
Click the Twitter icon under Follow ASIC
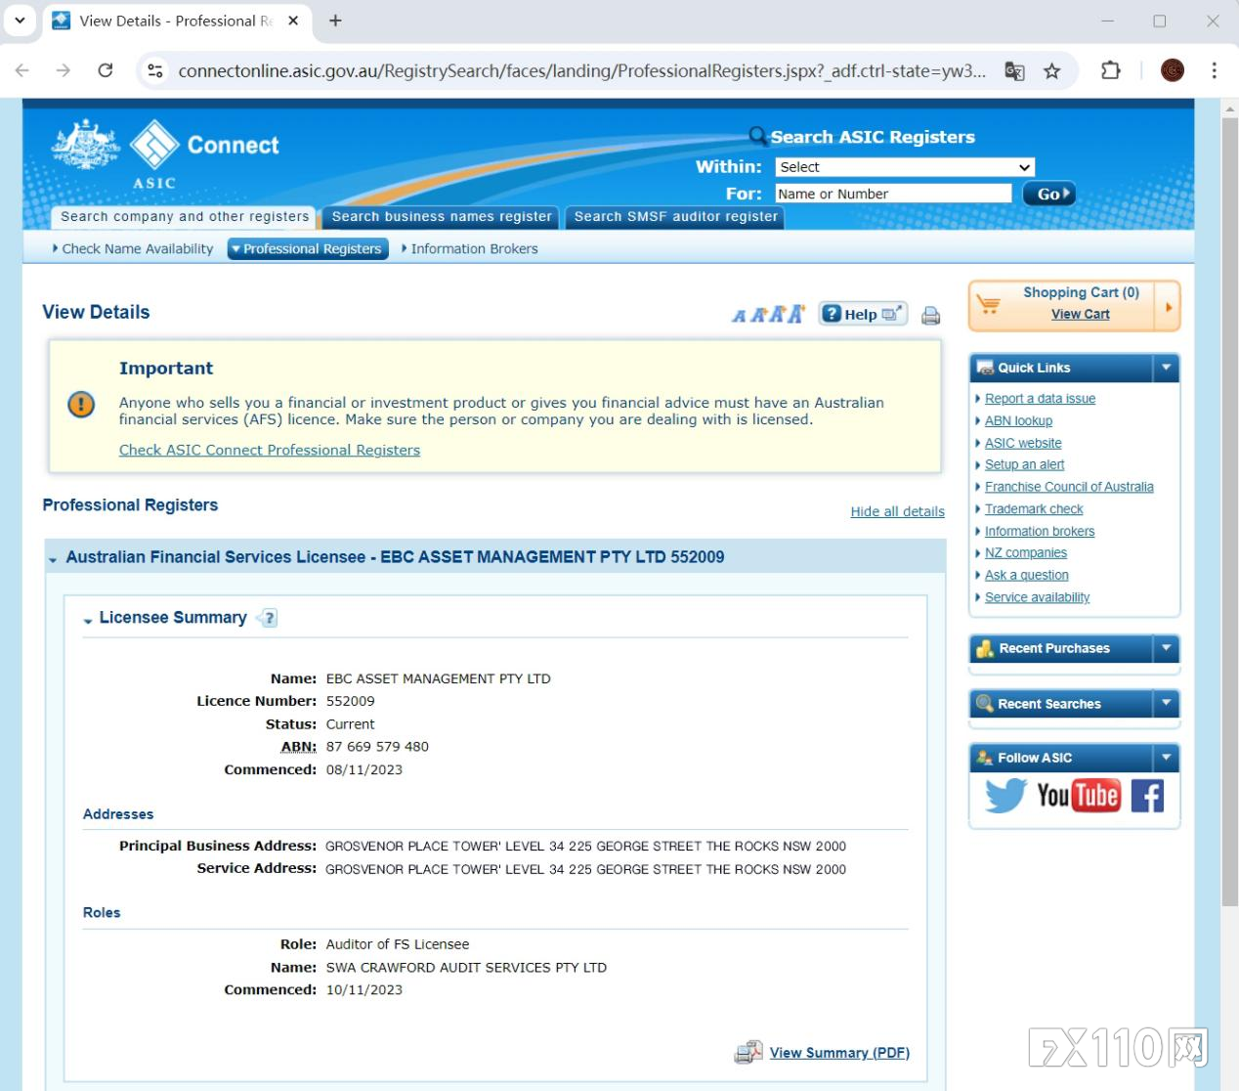coord(1005,796)
